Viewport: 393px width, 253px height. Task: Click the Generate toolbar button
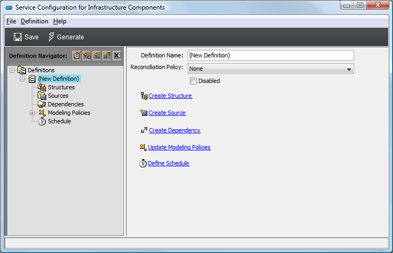click(66, 37)
